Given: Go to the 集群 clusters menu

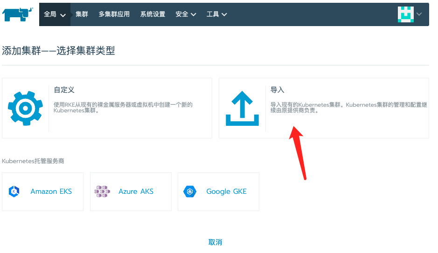Looking at the screenshot, I should [82, 14].
